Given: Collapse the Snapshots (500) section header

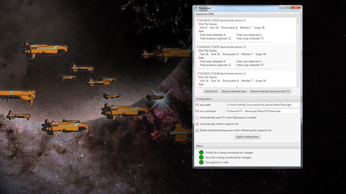Looking at the screenshot, I should click(x=247, y=14).
